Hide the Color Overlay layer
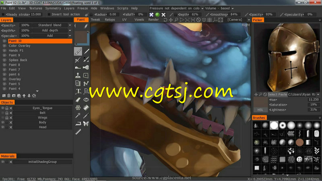The width and height of the screenshot is (322, 181). click(4, 46)
